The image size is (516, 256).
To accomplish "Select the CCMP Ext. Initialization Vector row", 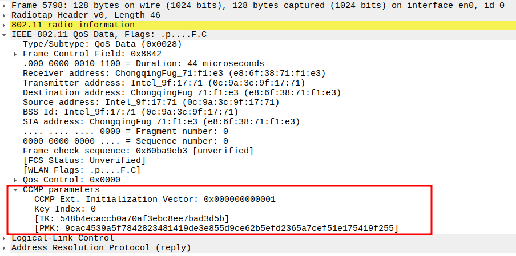I will [x=154, y=200].
